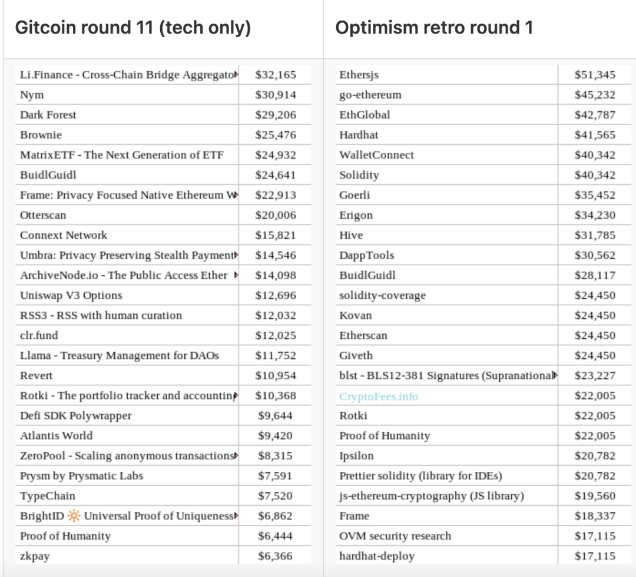The image size is (636, 577).
Task: Expand truncated Rotki portfolio tracker cell
Action: pyautogui.click(x=236, y=396)
